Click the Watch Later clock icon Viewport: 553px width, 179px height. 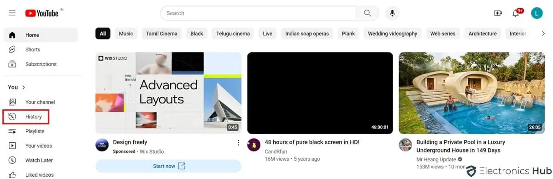coord(12,160)
